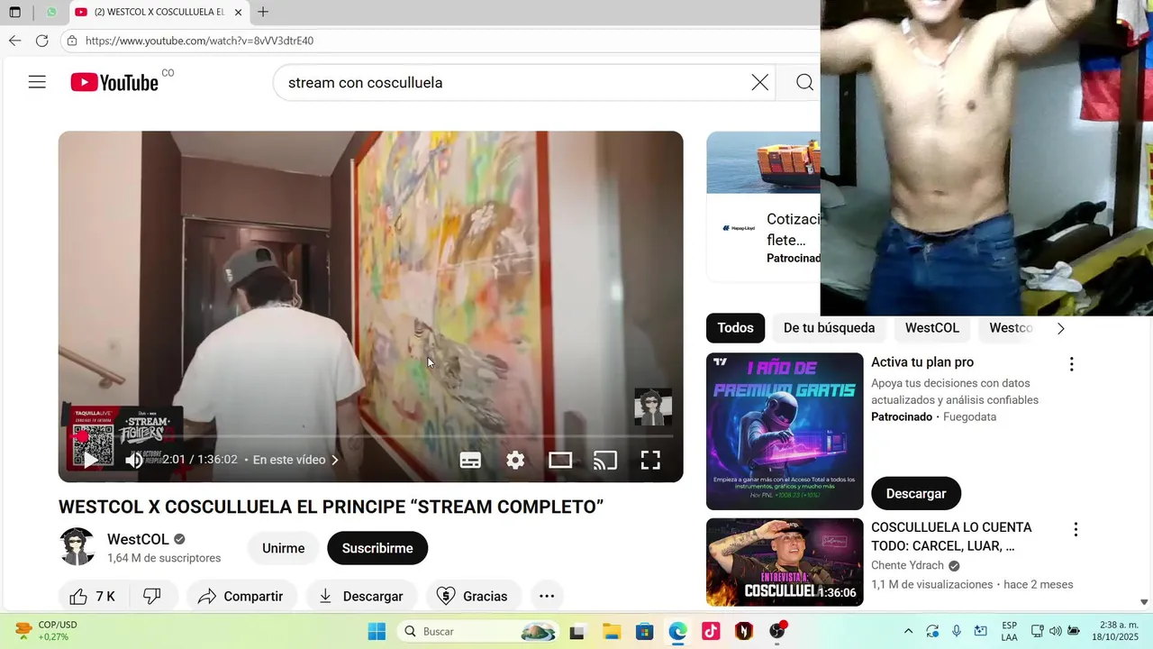Open the COP/USD taskbar widget

tap(48, 631)
